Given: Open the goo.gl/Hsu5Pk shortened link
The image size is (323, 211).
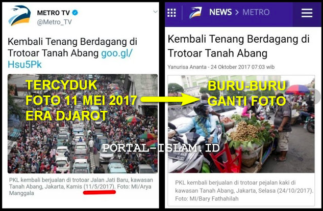Looking at the screenshot, I should click(70, 58).
